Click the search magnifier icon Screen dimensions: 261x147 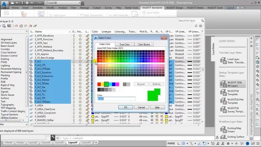coord(202,20)
